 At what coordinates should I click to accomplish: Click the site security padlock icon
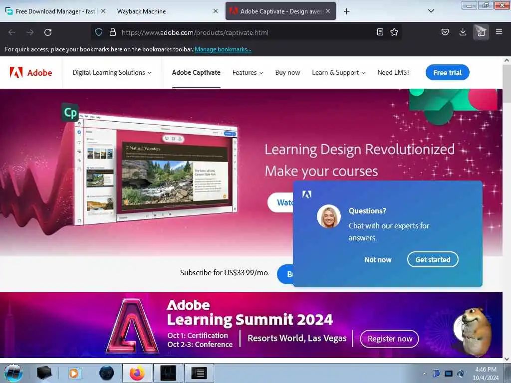pos(112,32)
